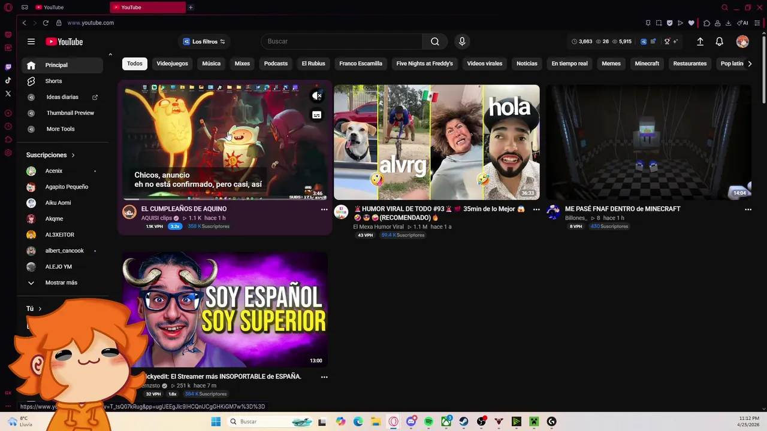This screenshot has width=767, height=431.
Task: Go to Principal in sidebar
Action: tap(63, 65)
